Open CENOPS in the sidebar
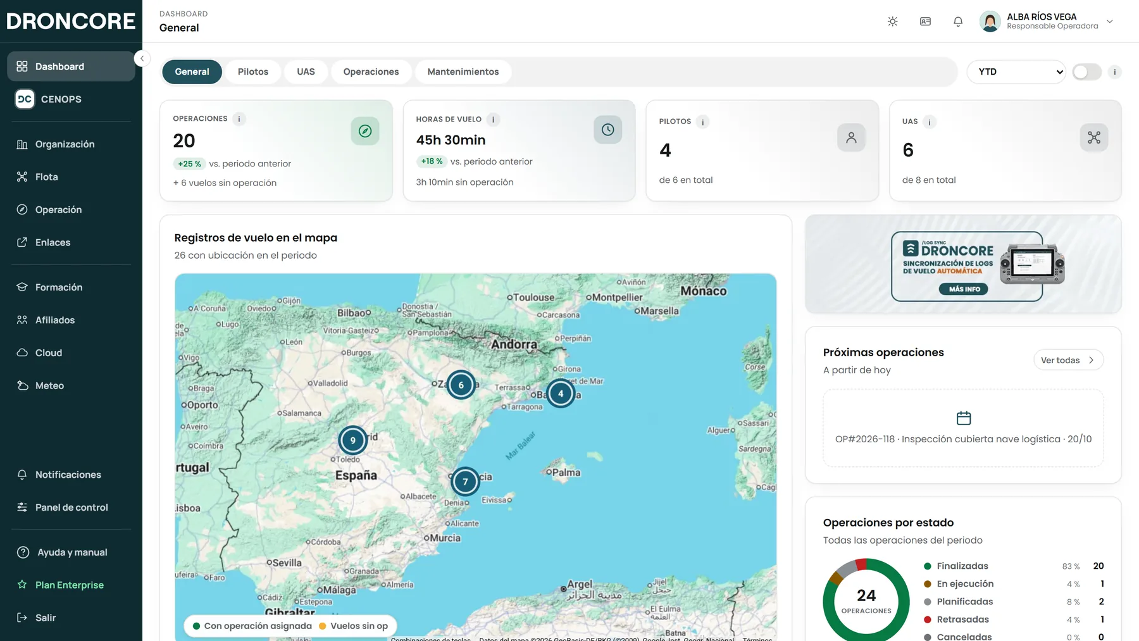Viewport: 1139px width, 641px height. [71, 99]
